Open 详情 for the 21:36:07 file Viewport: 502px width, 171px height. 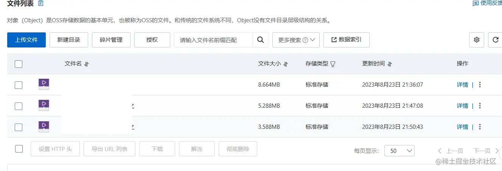(462, 85)
